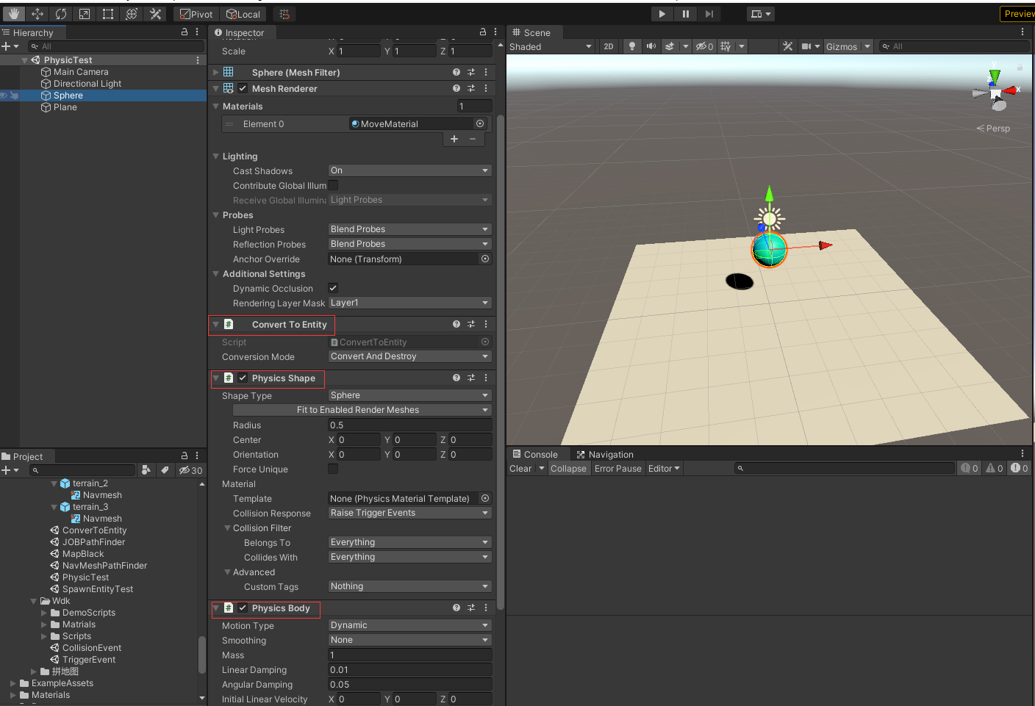This screenshot has width=1035, height=706.
Task: Toggle scene audio icon
Action: [x=651, y=46]
